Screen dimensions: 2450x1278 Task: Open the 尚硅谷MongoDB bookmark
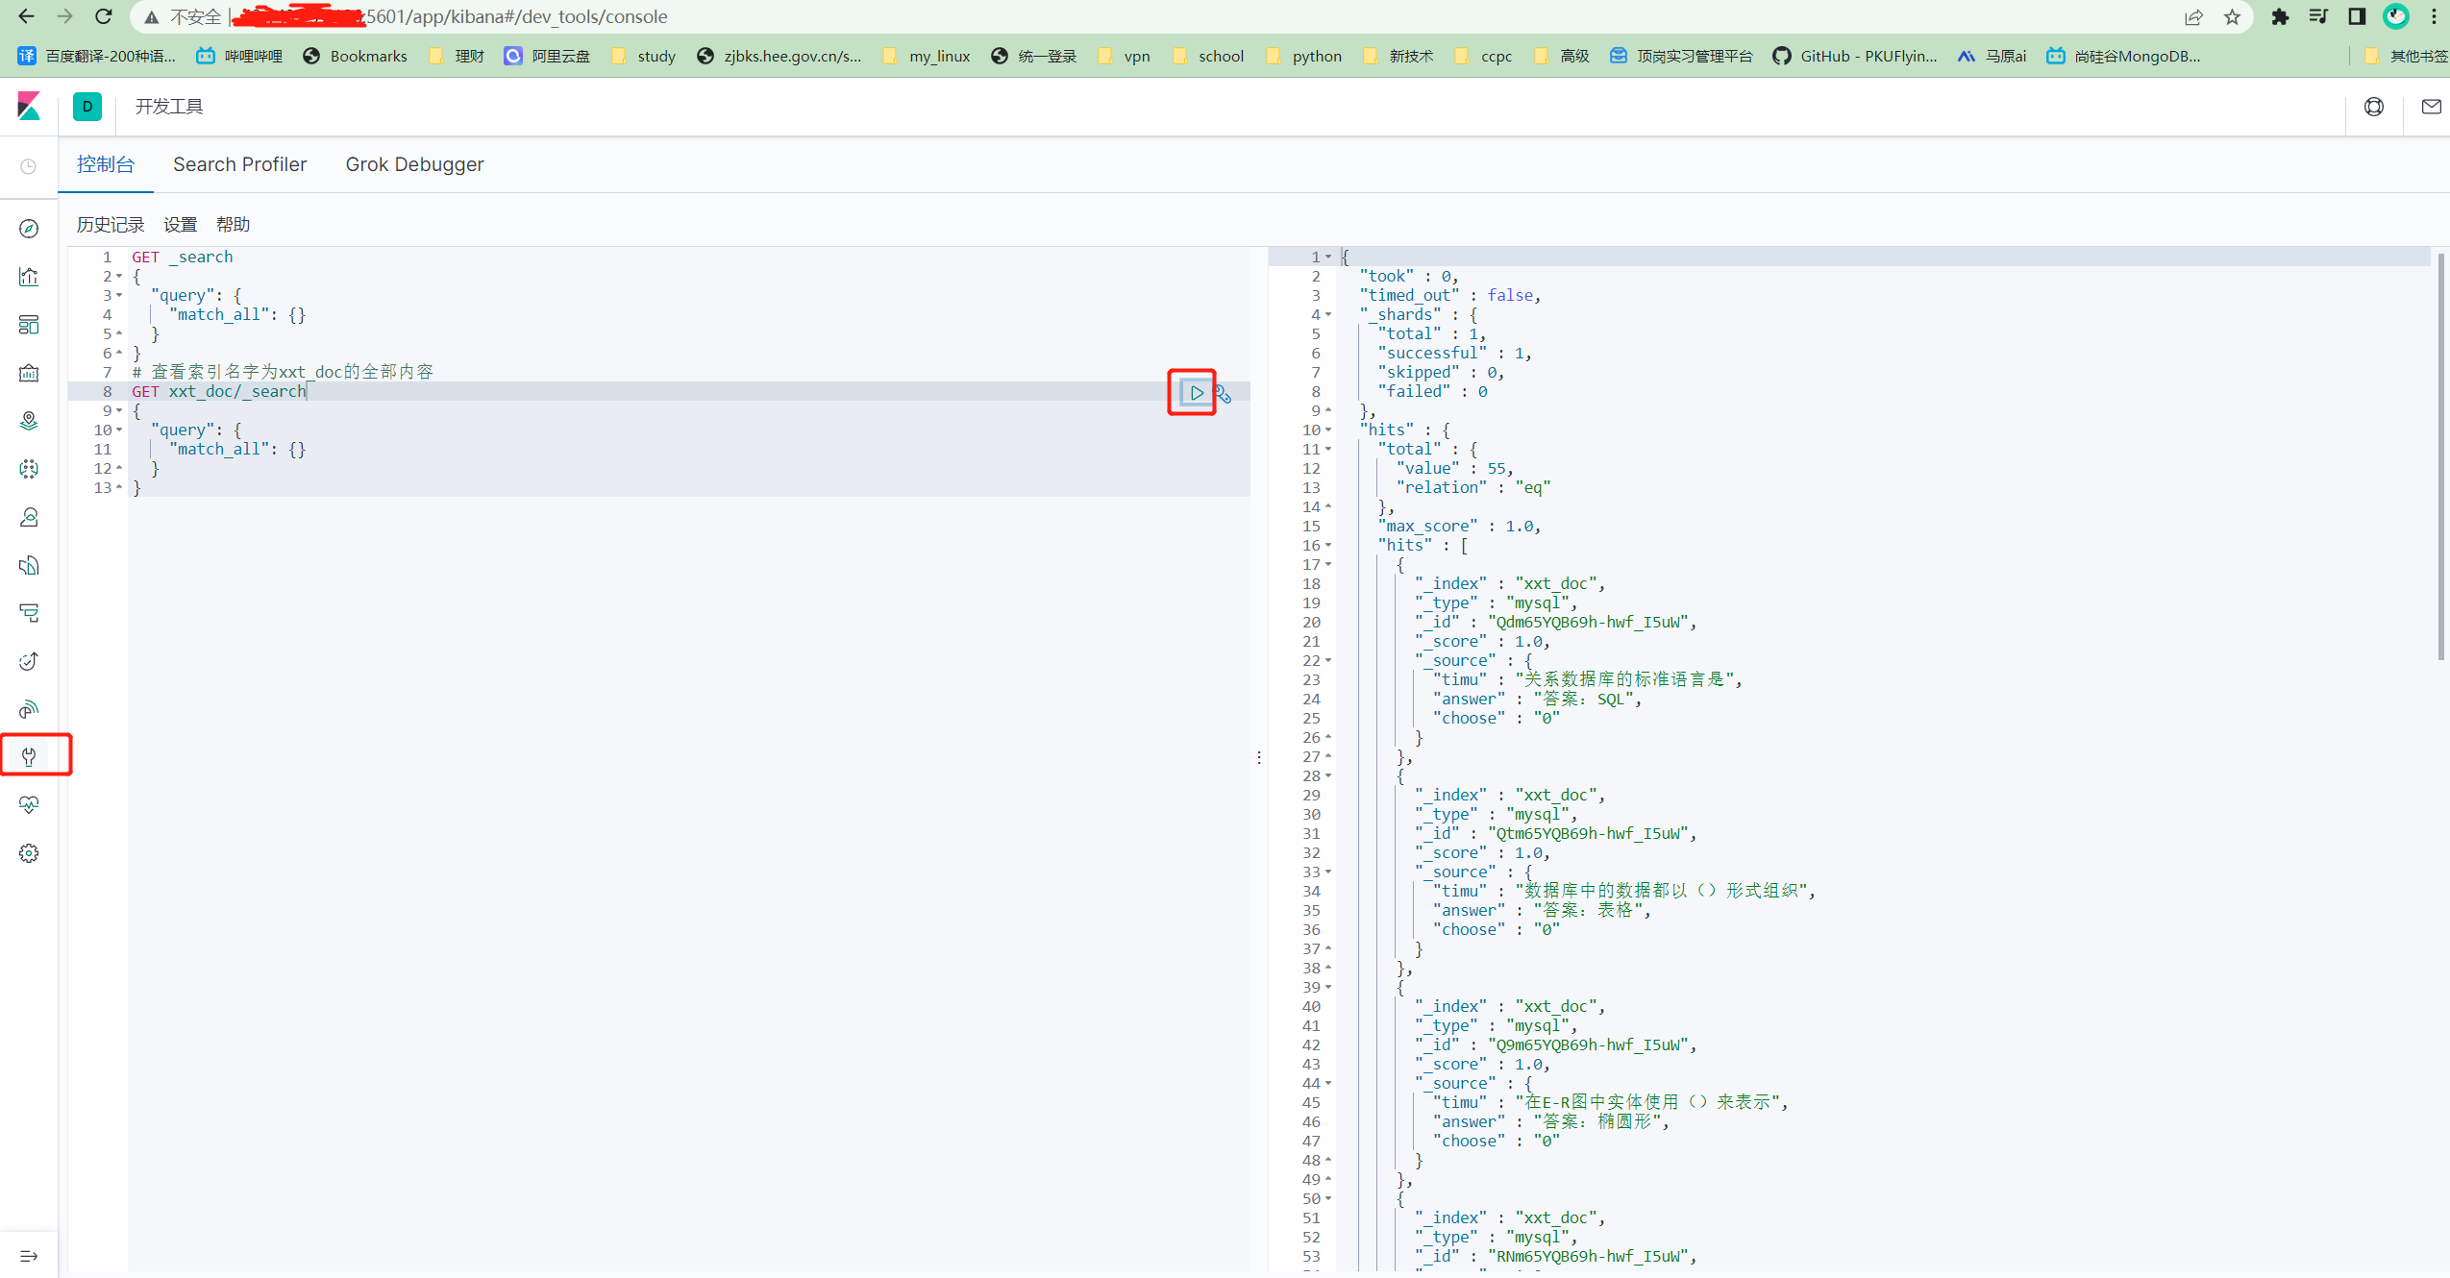[x=2123, y=56]
